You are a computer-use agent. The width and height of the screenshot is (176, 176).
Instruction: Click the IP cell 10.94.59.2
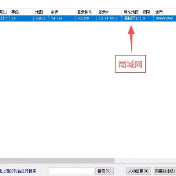[x=109, y=18]
